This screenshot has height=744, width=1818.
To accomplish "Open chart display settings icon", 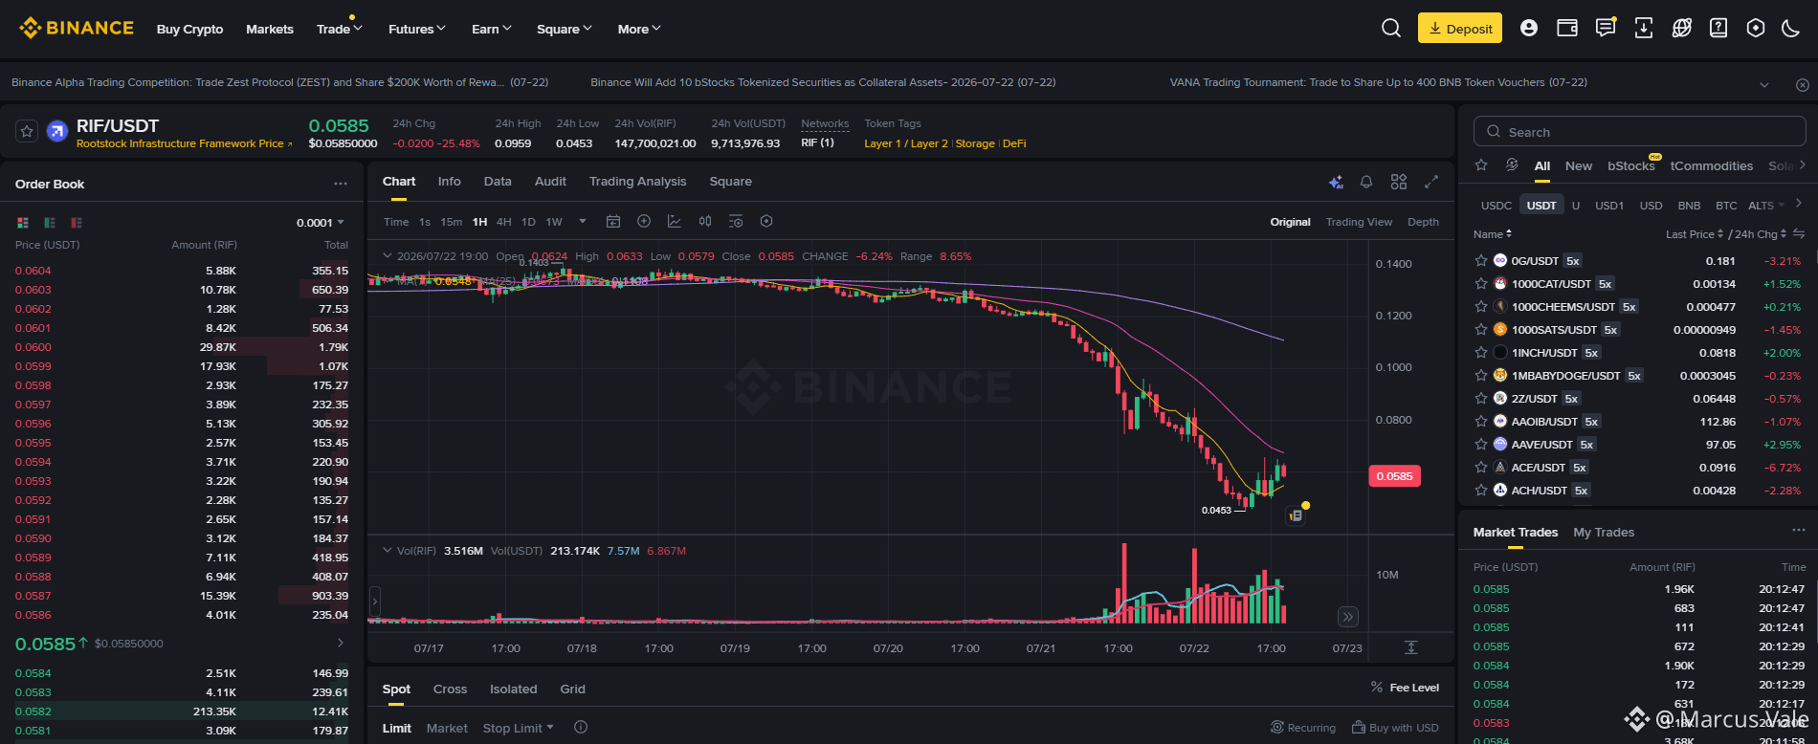I will pyautogui.click(x=736, y=221).
